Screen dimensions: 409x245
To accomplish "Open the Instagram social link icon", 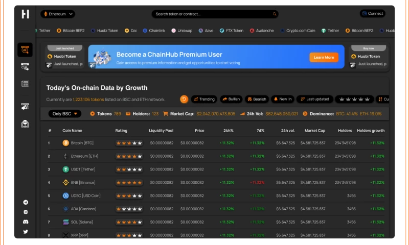I will click(26, 212).
